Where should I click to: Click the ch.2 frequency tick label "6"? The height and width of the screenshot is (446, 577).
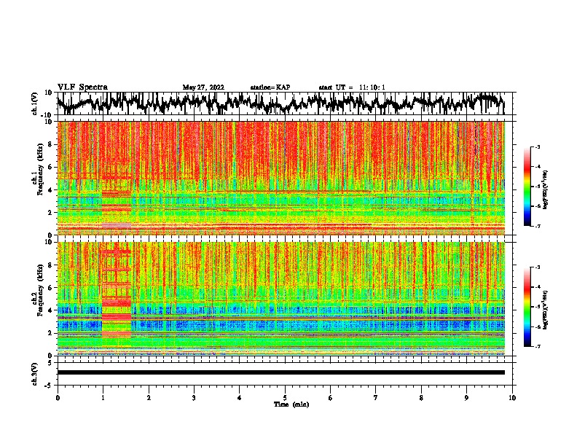point(50,288)
